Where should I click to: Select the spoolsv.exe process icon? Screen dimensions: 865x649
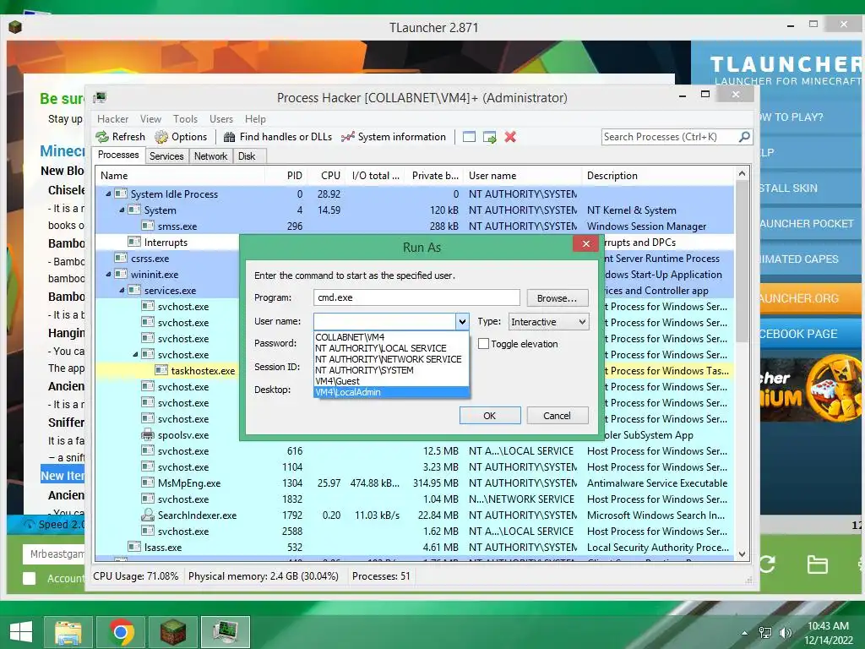tap(147, 435)
